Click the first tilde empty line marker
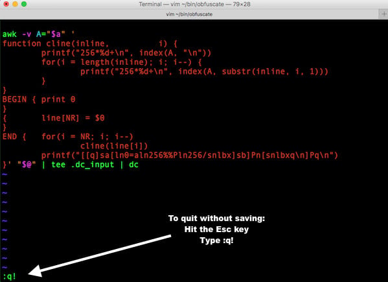The width and height of the screenshot is (388, 282). [x=5, y=174]
